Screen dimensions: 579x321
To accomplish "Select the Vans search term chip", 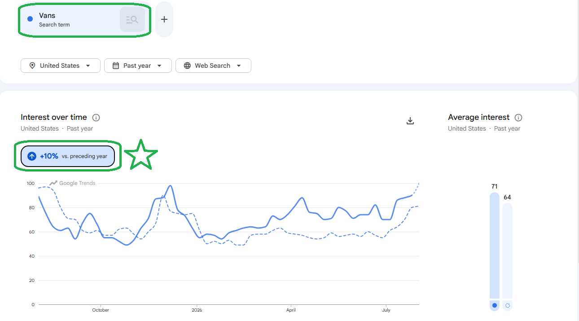I will click(84, 20).
